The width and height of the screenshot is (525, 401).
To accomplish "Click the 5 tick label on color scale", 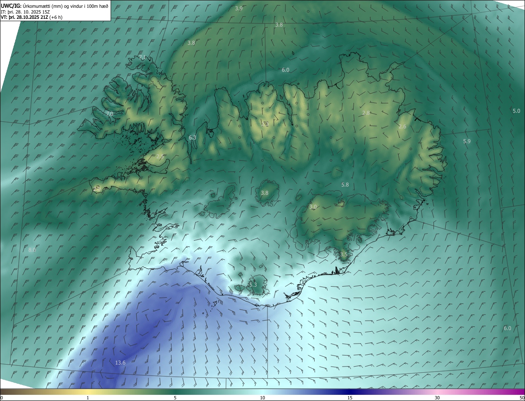I will tap(175, 398).
